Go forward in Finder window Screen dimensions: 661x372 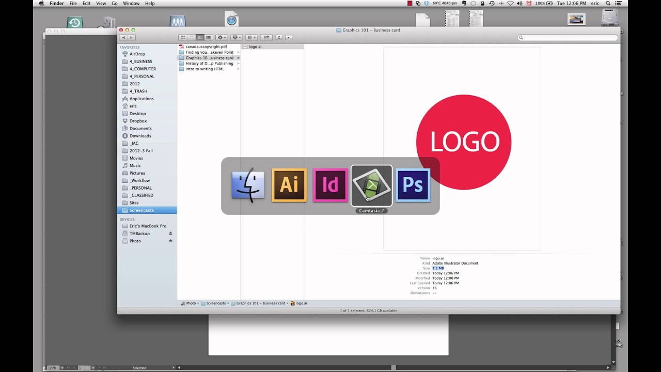[132, 37]
